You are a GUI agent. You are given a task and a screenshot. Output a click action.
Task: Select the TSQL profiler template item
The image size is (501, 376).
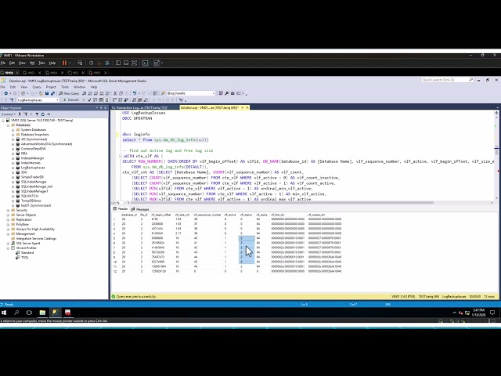pyautogui.click(x=25, y=258)
